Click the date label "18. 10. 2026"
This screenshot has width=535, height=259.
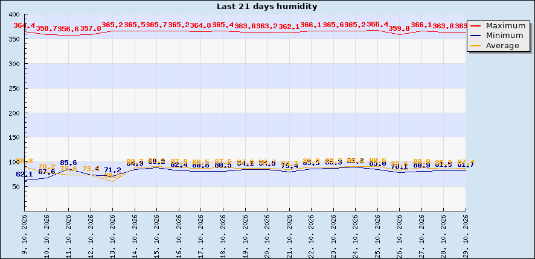(x=223, y=235)
